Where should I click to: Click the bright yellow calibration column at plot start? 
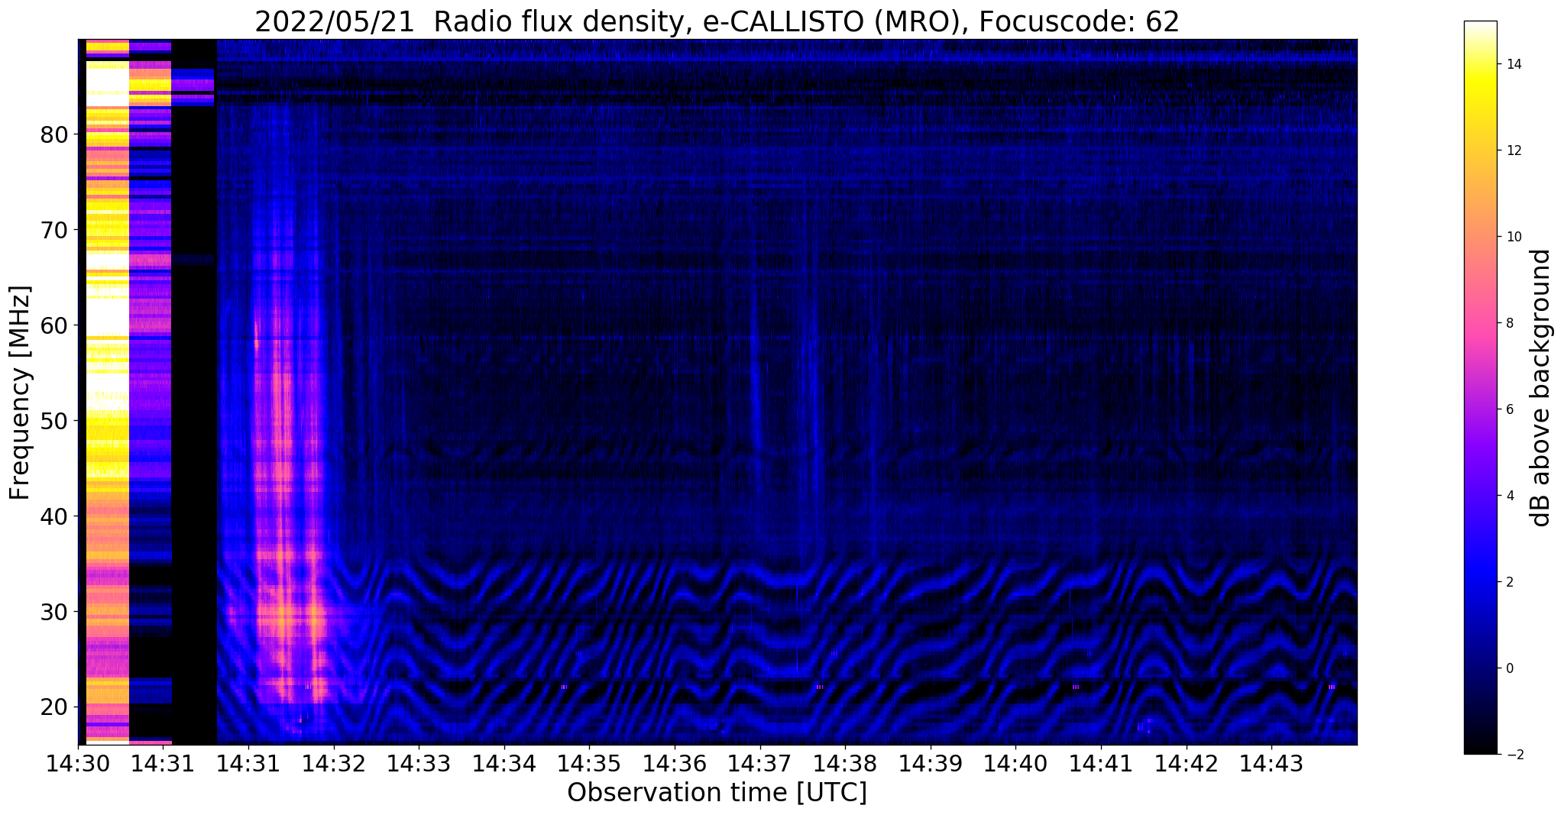pos(107,391)
